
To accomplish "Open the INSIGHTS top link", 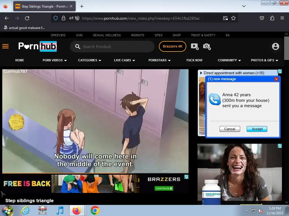I will [x=138, y=35].
